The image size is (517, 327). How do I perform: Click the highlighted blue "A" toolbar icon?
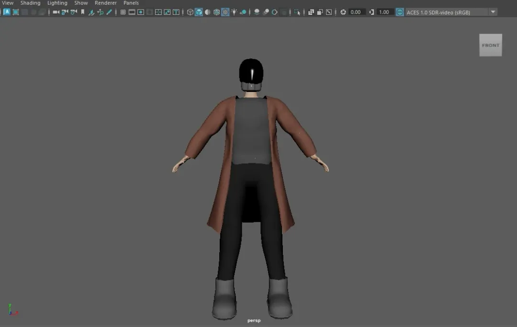(x=7, y=12)
